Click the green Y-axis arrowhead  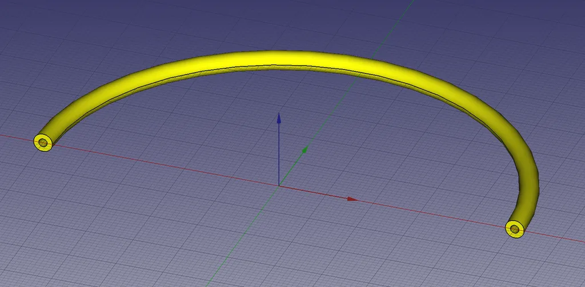pos(305,150)
